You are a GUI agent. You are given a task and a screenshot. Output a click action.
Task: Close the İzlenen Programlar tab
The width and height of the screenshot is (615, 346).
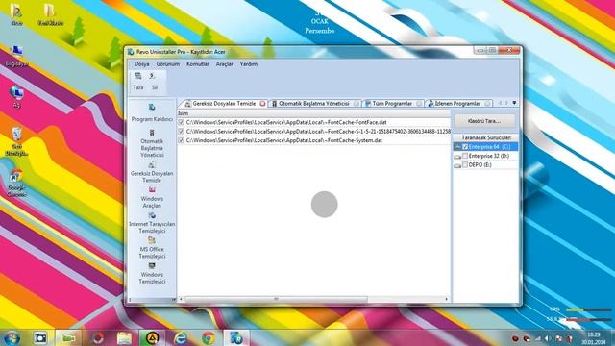tap(487, 104)
